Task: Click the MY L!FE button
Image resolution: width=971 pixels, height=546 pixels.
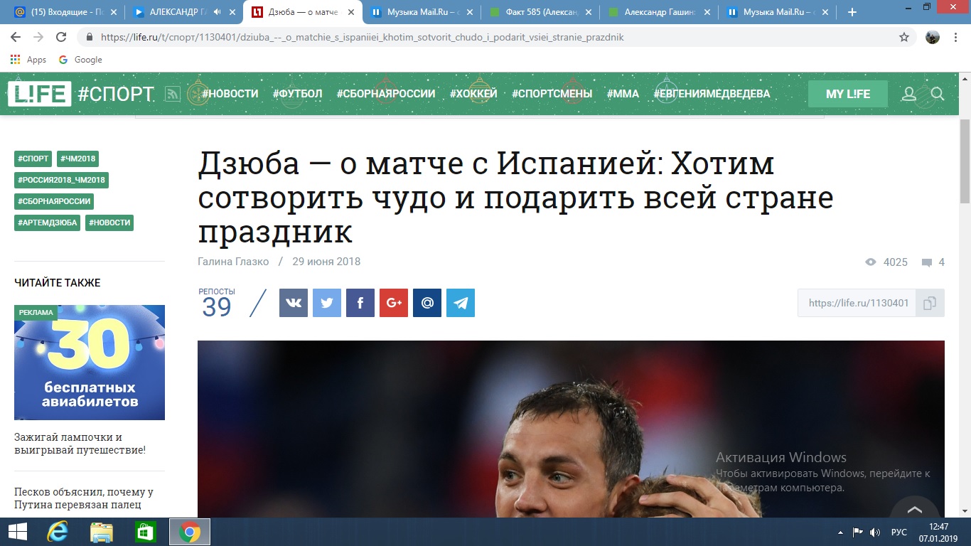Action: pos(848,94)
